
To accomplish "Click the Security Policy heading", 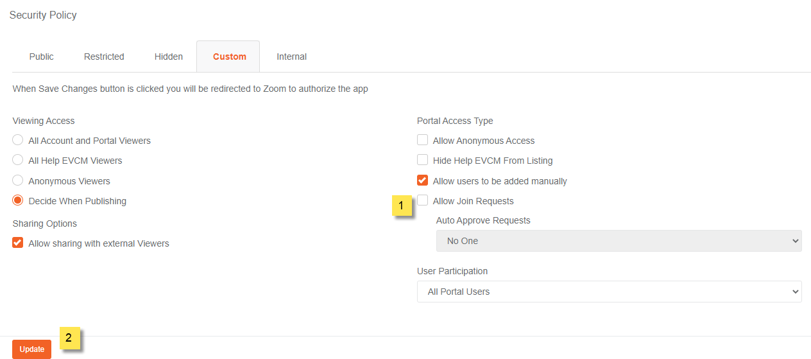I will coord(43,15).
